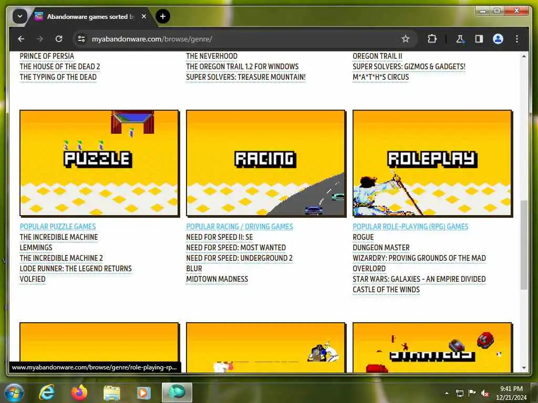This screenshot has height=403, width=538.
Task: Open the Rogue game link
Action: (x=363, y=237)
